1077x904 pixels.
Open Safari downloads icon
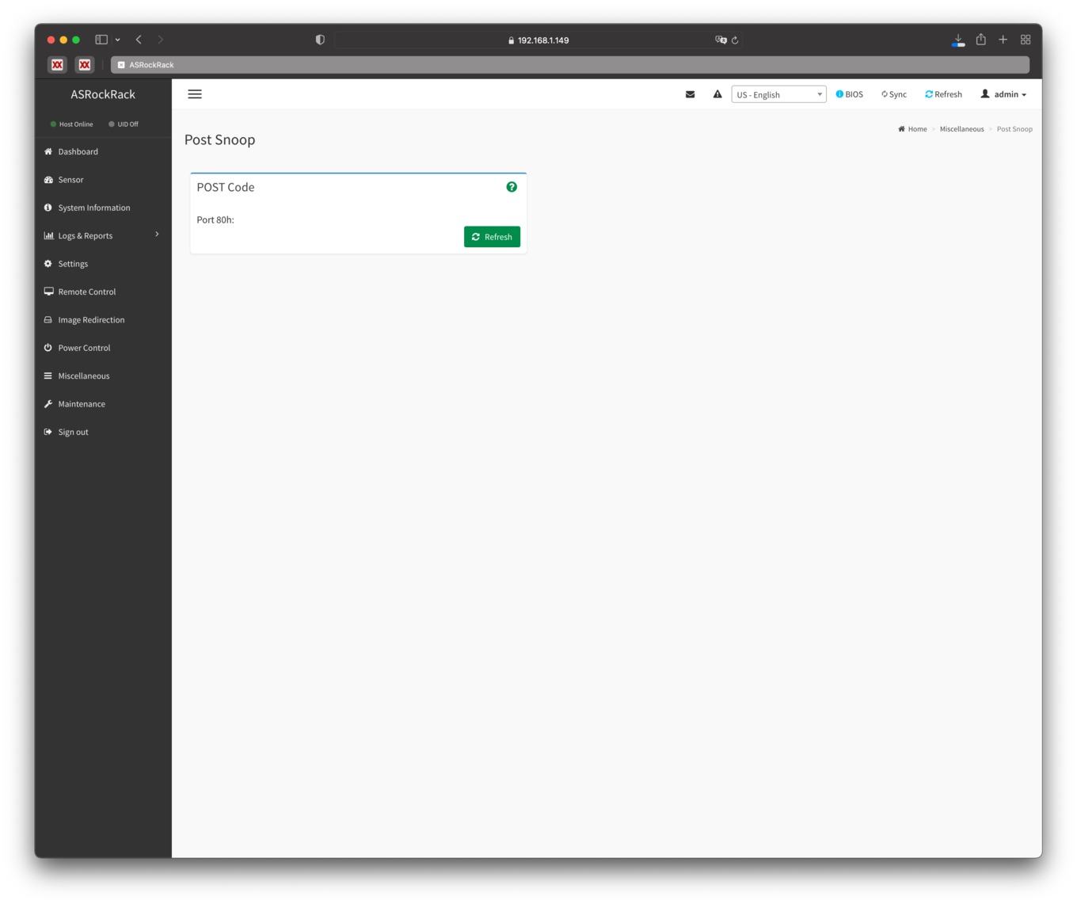pyautogui.click(x=958, y=40)
